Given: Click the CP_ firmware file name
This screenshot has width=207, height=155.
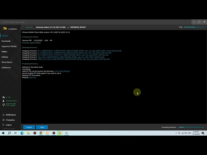Looking at the screenshot, I should 73,55.
